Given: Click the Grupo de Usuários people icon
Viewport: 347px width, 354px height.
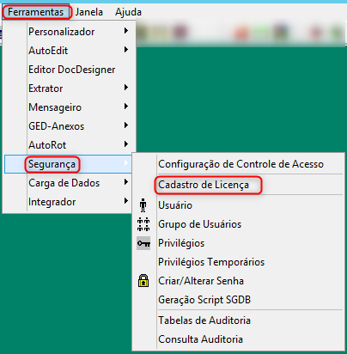Looking at the screenshot, I should (143, 224).
